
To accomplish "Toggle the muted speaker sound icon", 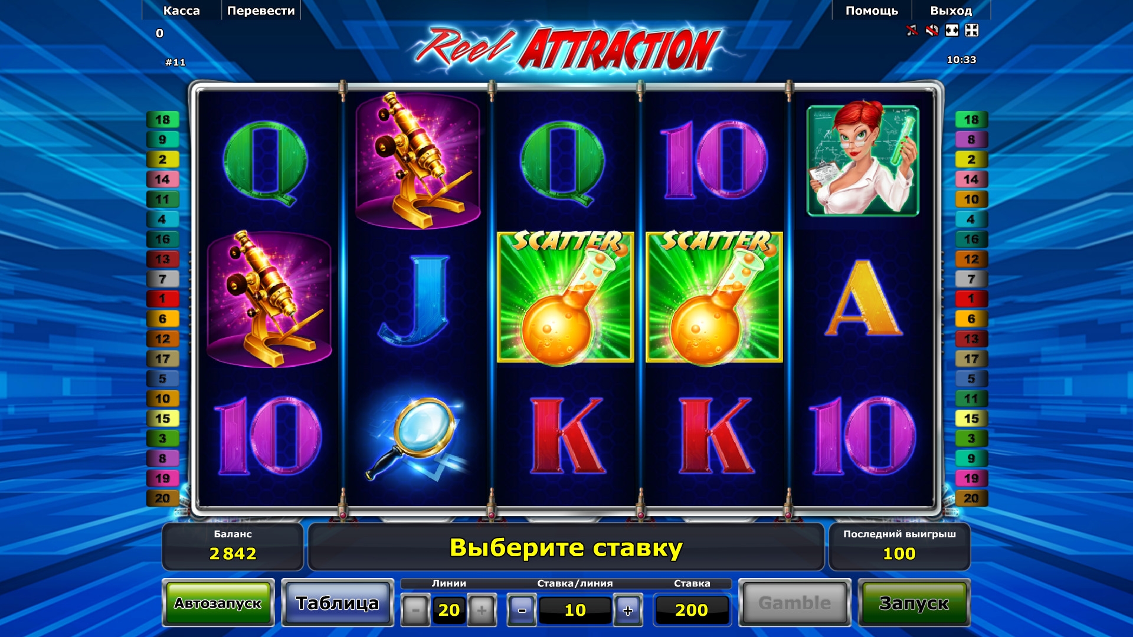I will click(932, 30).
